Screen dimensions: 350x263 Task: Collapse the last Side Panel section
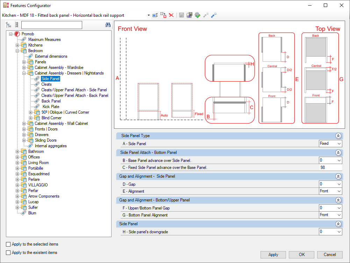pyautogui.click(x=338, y=224)
